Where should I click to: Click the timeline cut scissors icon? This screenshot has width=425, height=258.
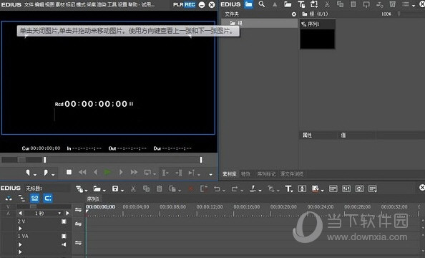(133, 188)
